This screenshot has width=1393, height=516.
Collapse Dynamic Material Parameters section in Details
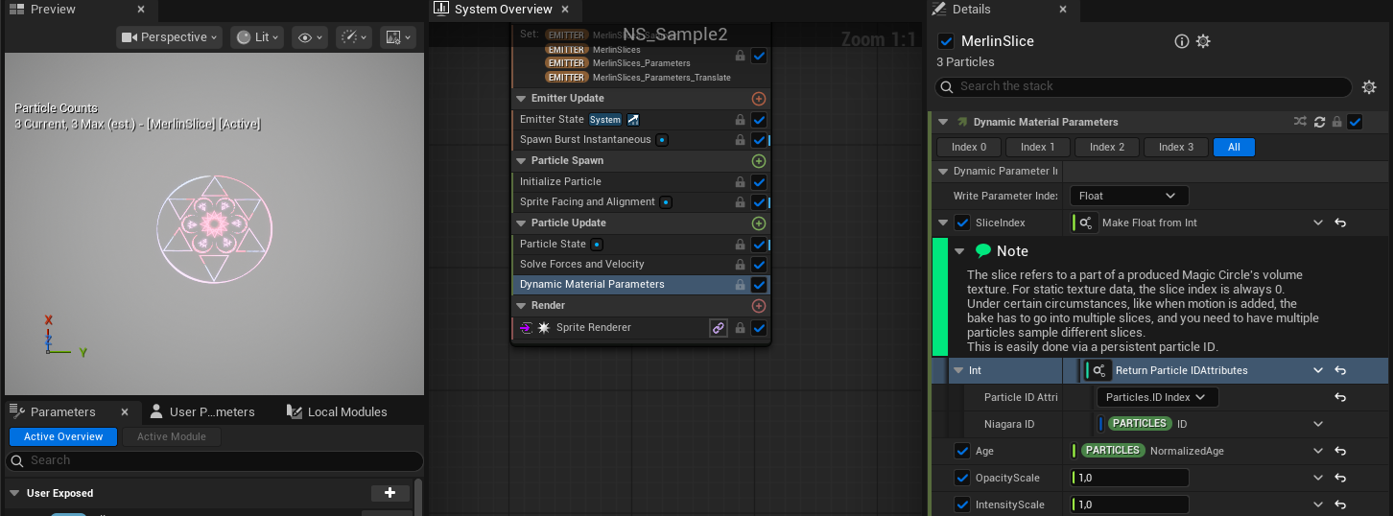tap(942, 122)
